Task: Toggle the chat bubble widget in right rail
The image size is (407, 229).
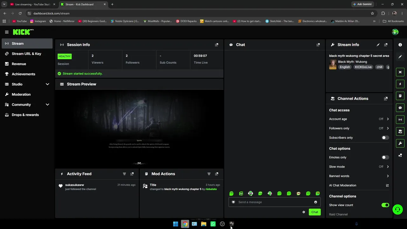Action: [x=400, y=108]
